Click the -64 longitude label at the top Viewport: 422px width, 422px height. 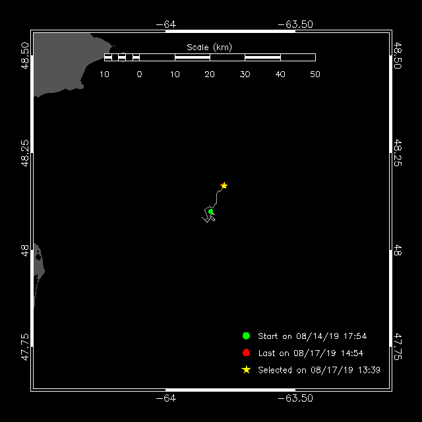166,24
